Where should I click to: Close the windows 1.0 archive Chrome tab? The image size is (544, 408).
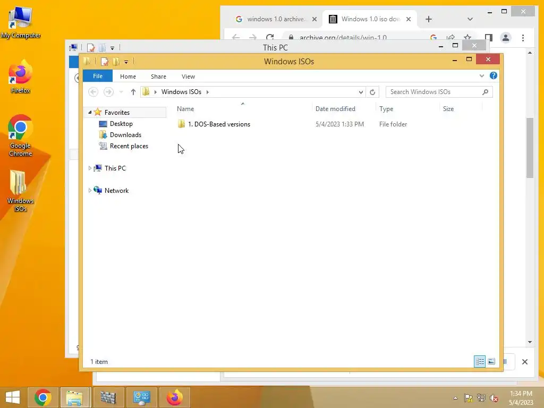(314, 19)
